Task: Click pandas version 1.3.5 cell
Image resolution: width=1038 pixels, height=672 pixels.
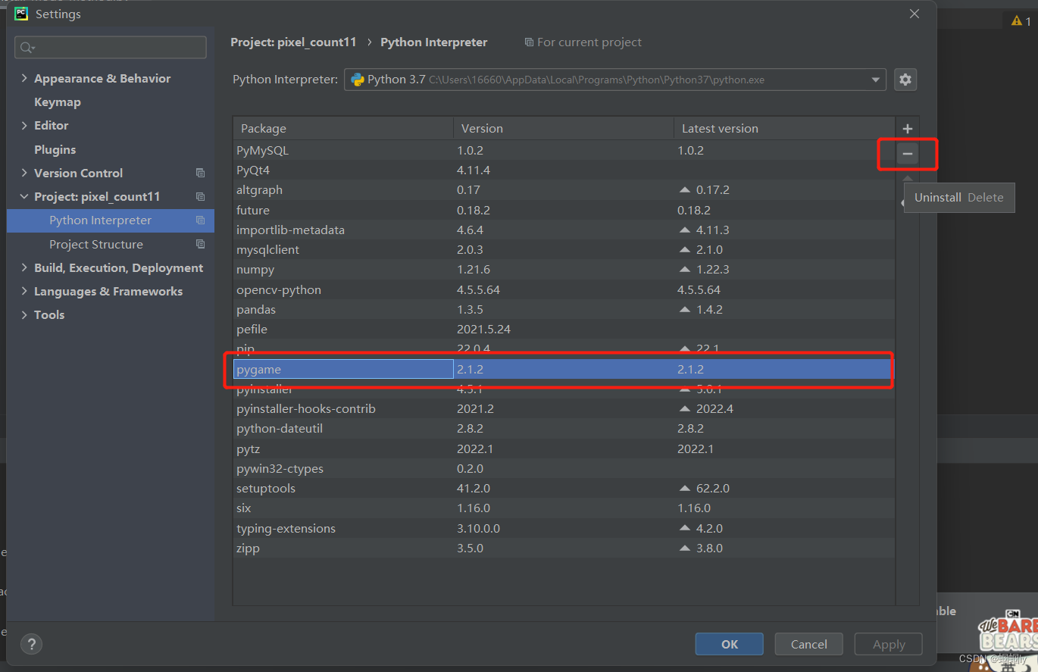Action: tap(564, 309)
